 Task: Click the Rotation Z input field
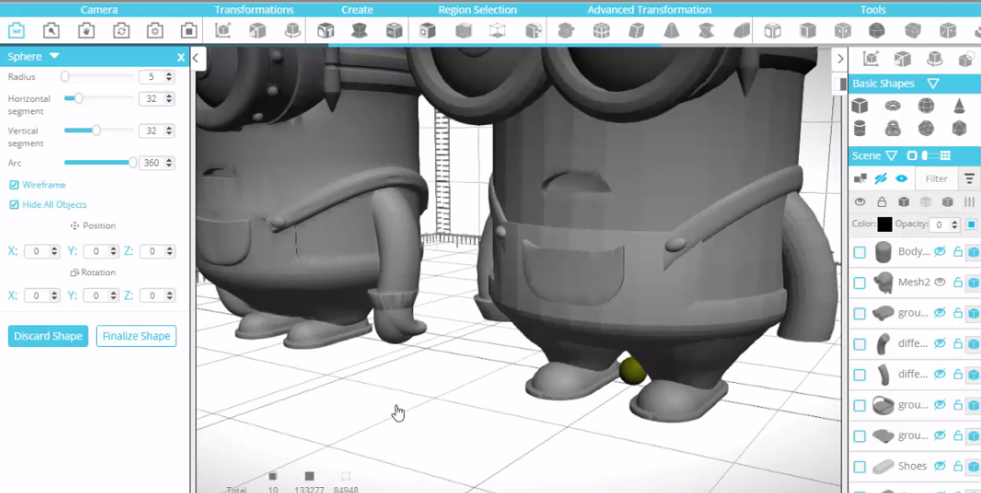coord(157,295)
